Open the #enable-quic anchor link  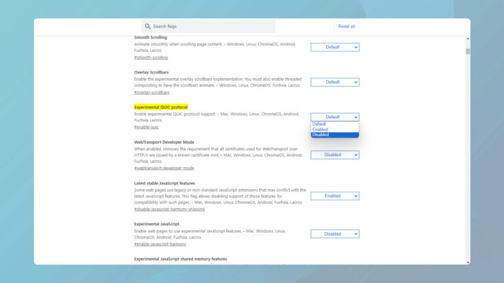(x=146, y=127)
